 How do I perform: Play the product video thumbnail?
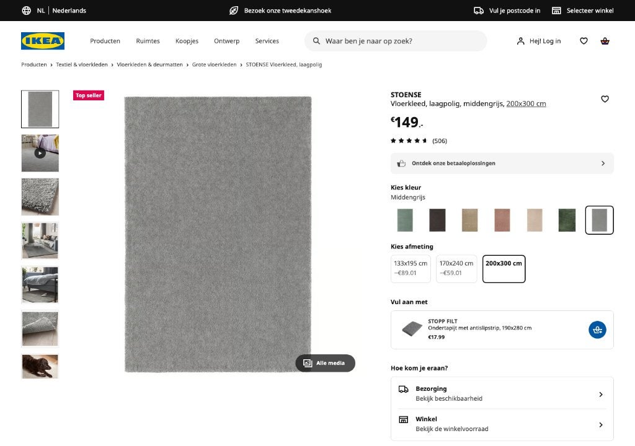point(40,153)
